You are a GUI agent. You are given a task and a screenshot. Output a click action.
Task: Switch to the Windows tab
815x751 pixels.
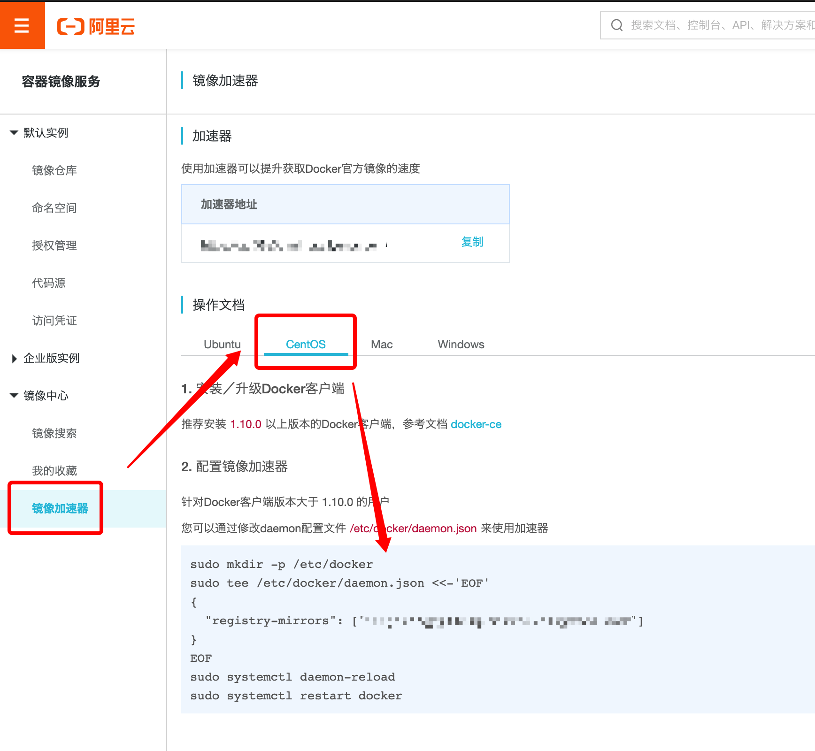[x=461, y=345]
